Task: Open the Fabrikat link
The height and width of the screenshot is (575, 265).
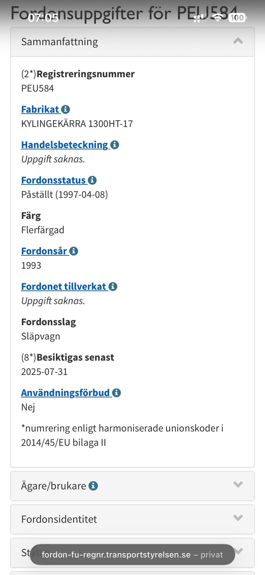Action: point(40,109)
